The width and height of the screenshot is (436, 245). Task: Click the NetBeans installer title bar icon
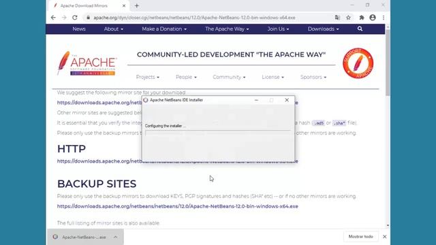(146, 100)
